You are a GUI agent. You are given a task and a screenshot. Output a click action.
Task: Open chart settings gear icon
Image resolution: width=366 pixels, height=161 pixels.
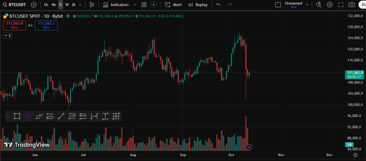pyautogui.click(x=330, y=5)
